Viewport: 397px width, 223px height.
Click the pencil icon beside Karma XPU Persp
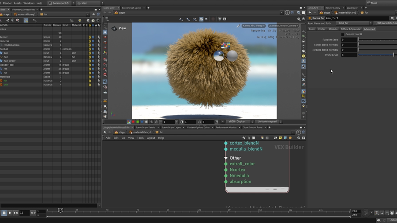(x=238, y=26)
